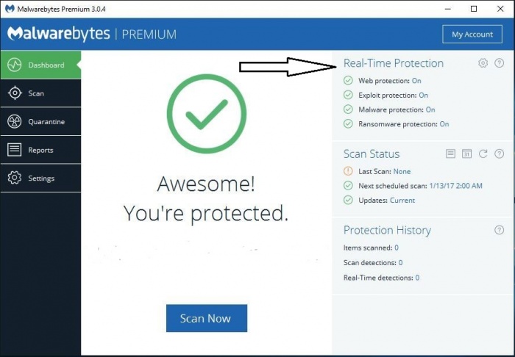Click Protection History help question mark
The image size is (515, 357).
click(500, 230)
